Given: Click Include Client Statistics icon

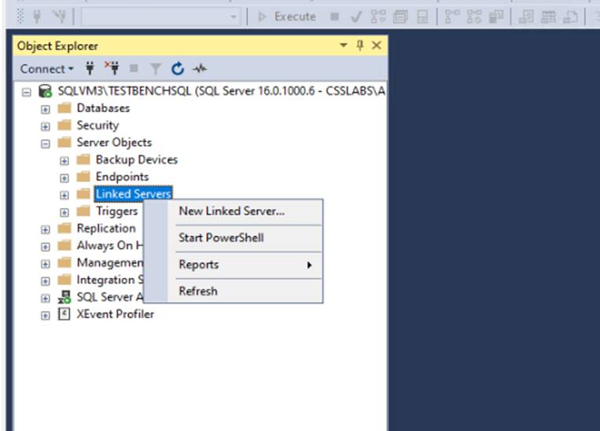Looking at the screenshot, I should pos(496,16).
